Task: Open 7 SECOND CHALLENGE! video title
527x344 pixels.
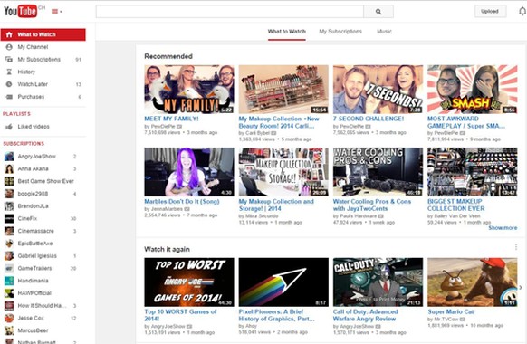Action: click(x=369, y=119)
